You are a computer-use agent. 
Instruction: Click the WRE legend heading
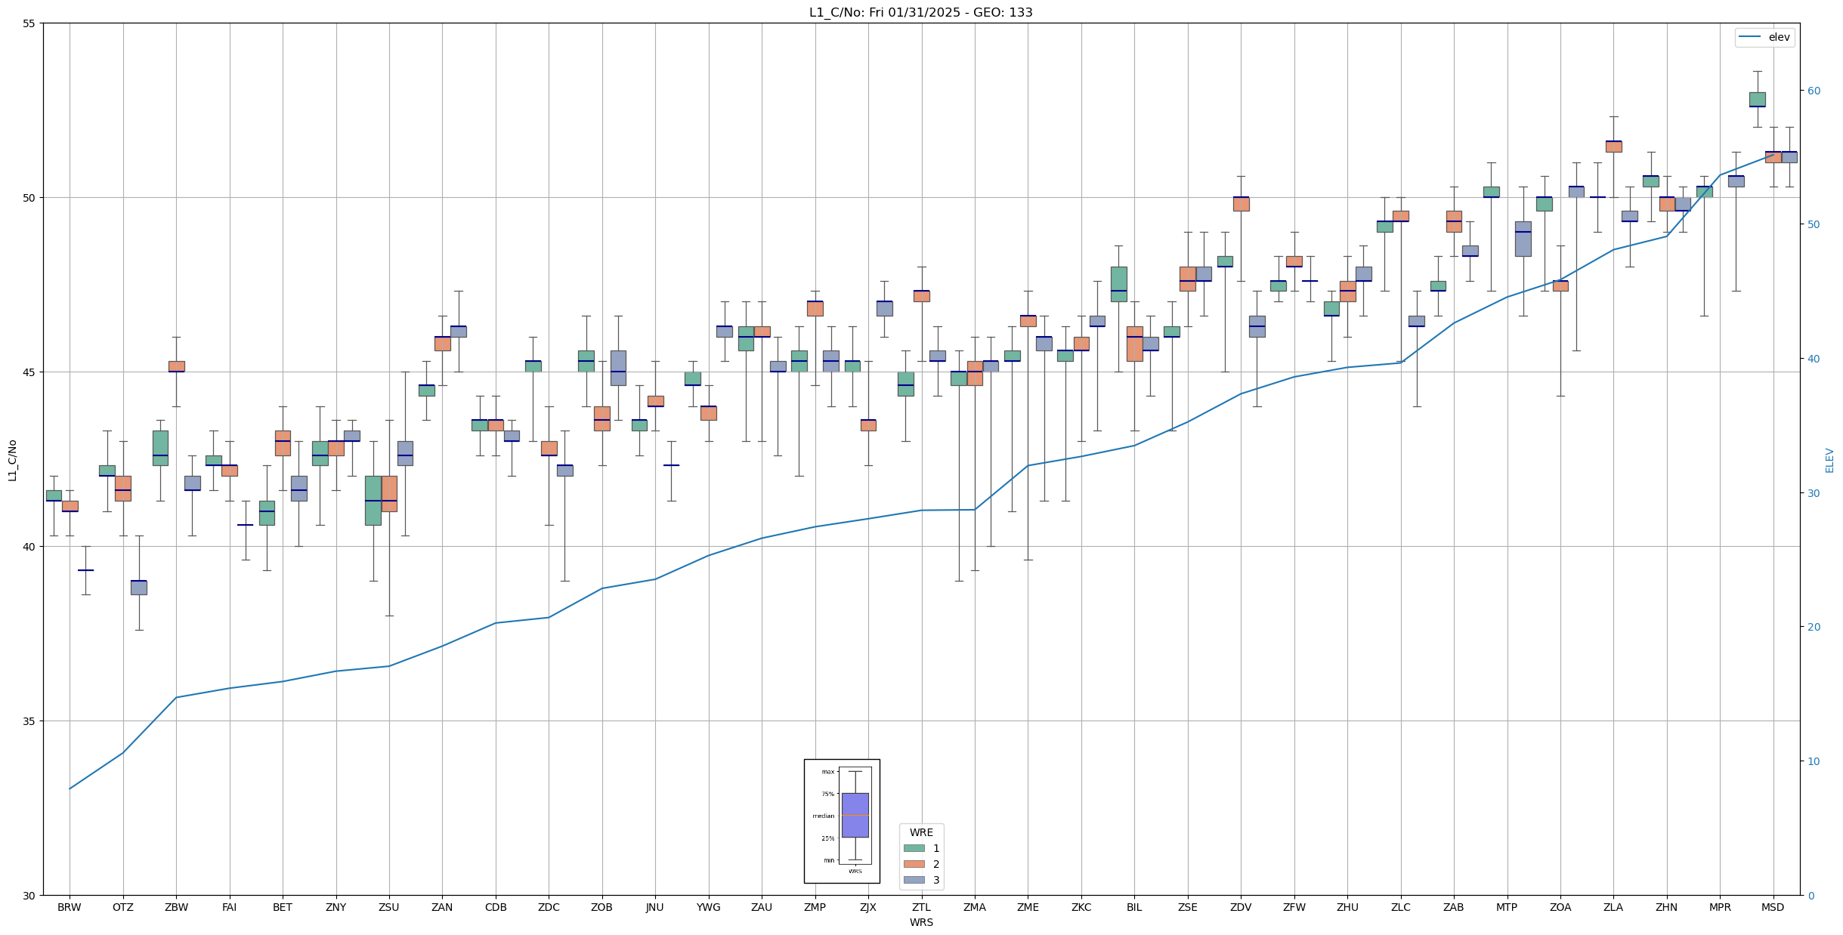(x=921, y=832)
